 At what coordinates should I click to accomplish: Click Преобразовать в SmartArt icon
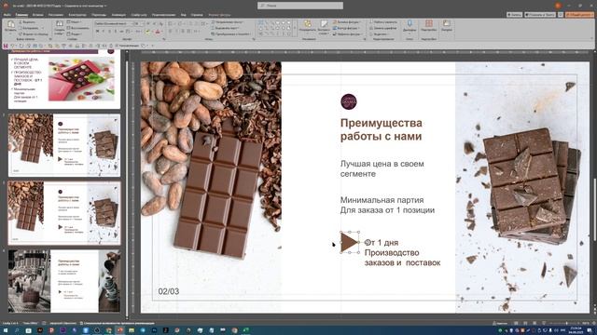coord(213,34)
